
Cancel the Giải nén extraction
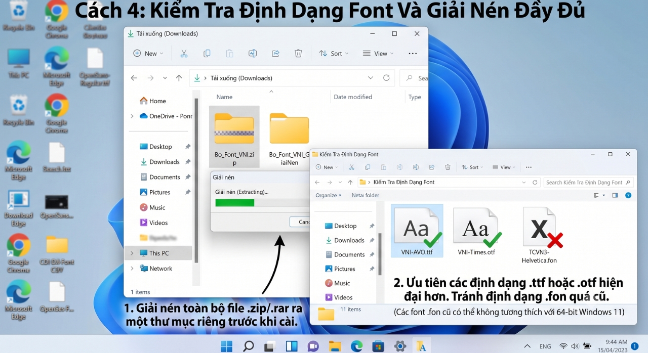point(301,222)
